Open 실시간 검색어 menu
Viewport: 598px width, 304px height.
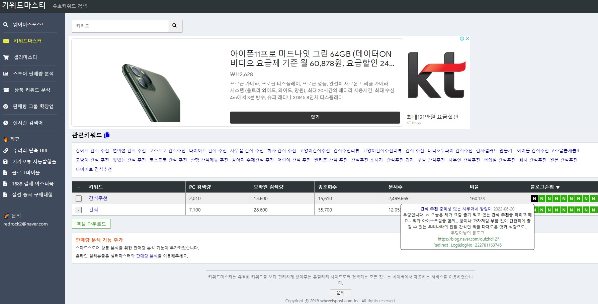pyautogui.click(x=28, y=123)
